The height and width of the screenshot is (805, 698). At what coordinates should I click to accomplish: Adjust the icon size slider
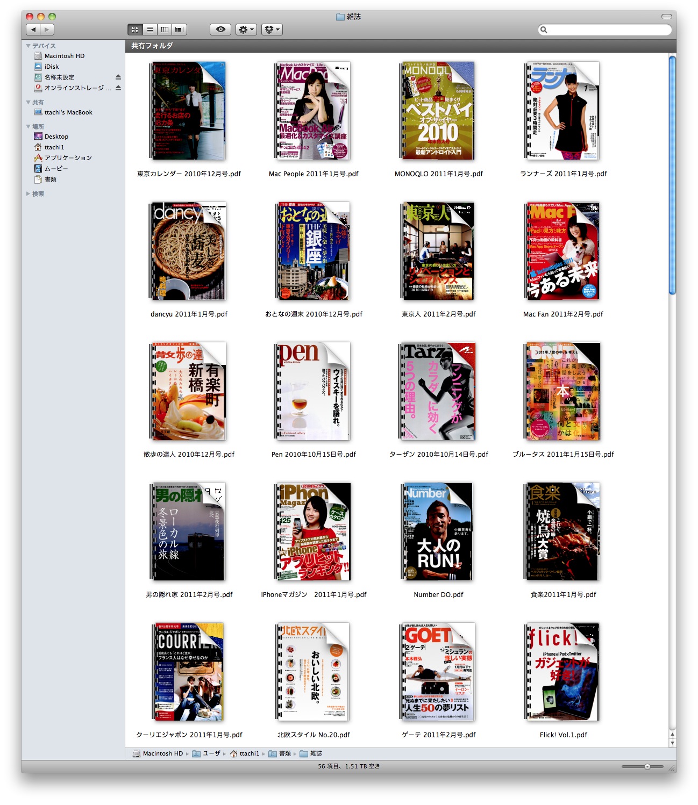click(647, 766)
